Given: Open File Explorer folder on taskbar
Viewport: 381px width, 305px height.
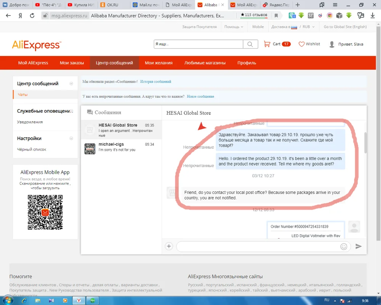Looking at the screenshot, I should pos(38,301).
